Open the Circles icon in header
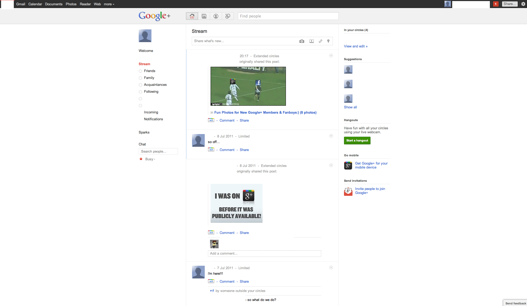The image size is (527, 306). click(x=228, y=16)
